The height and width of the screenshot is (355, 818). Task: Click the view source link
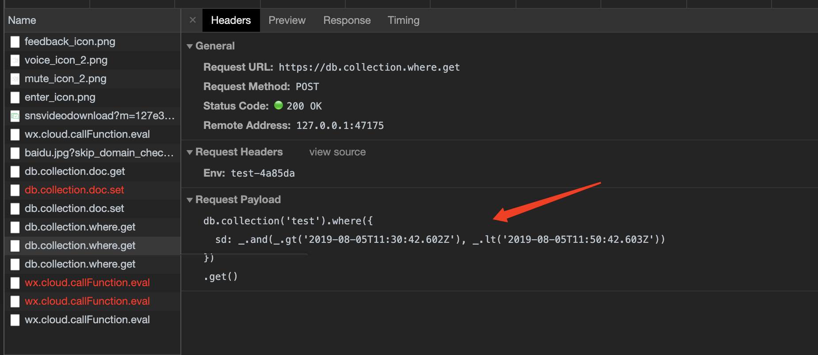(337, 152)
